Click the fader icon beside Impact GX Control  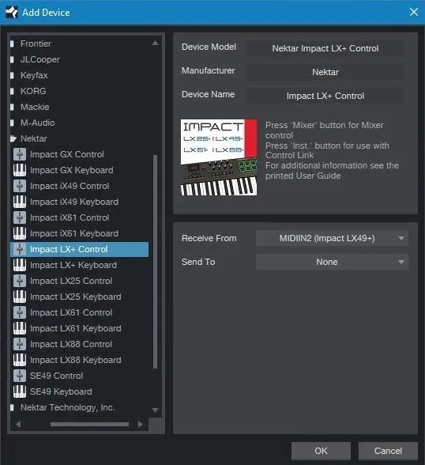[x=20, y=154]
